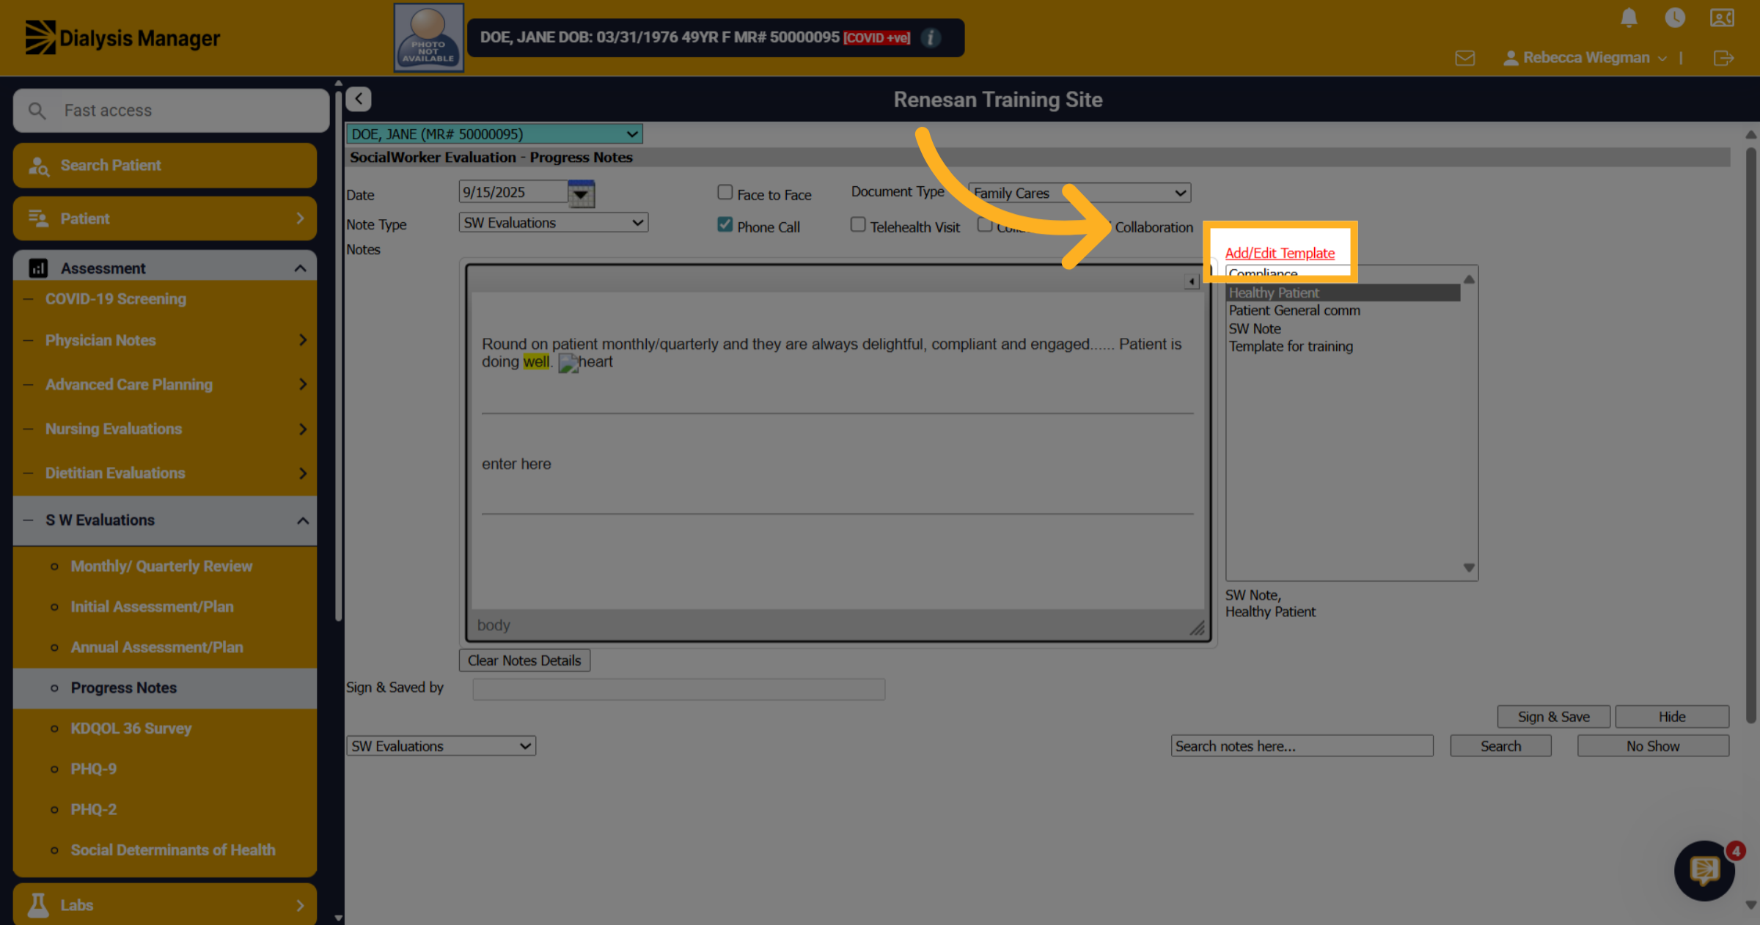Click the logout icon near user name
The height and width of the screenshot is (925, 1760).
coord(1723,58)
